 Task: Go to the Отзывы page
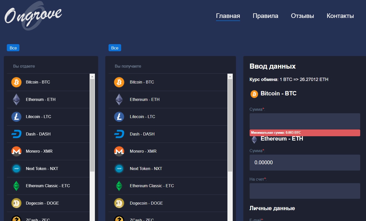(302, 16)
